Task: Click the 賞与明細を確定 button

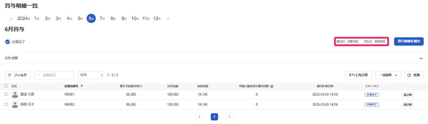Action: [409, 41]
